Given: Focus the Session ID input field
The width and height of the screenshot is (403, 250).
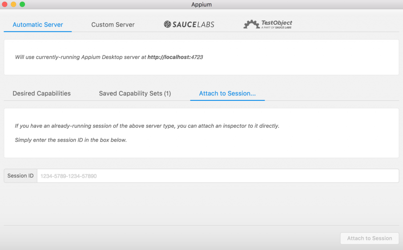Looking at the screenshot, I should point(218,176).
